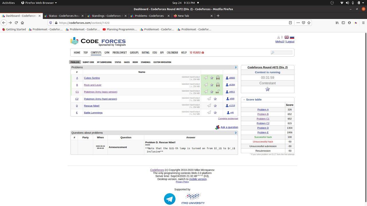Image resolution: width=367 pixels, height=206 pixels.
Task: Toggle star for Pokémon Army (easy version)
Action: pos(212,92)
